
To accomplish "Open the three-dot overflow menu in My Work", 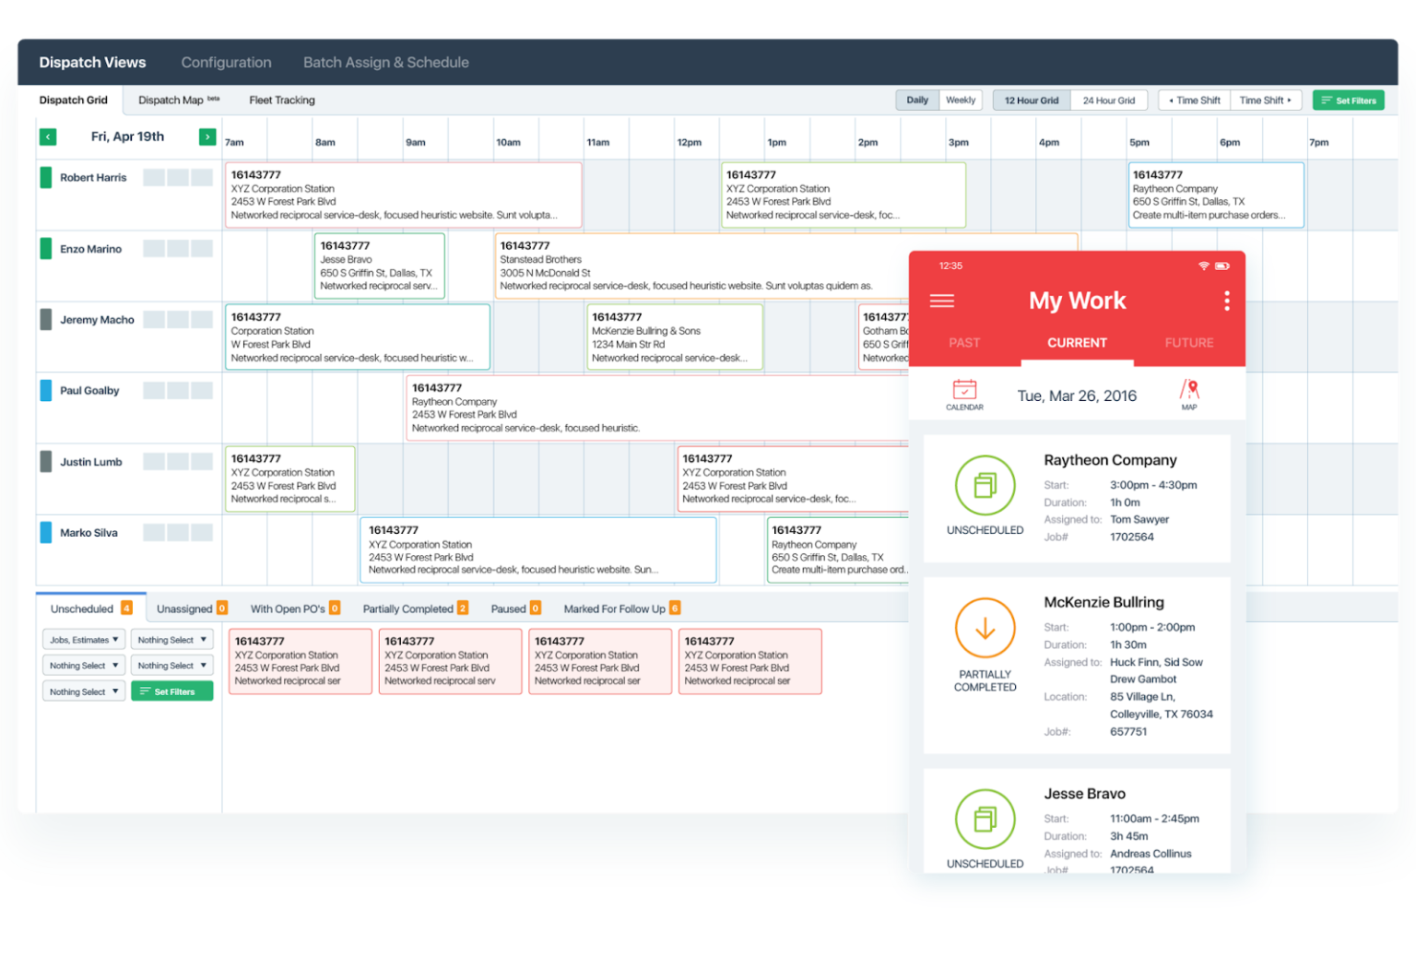I will (x=1226, y=300).
